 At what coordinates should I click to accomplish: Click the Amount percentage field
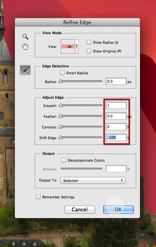pos(116,169)
